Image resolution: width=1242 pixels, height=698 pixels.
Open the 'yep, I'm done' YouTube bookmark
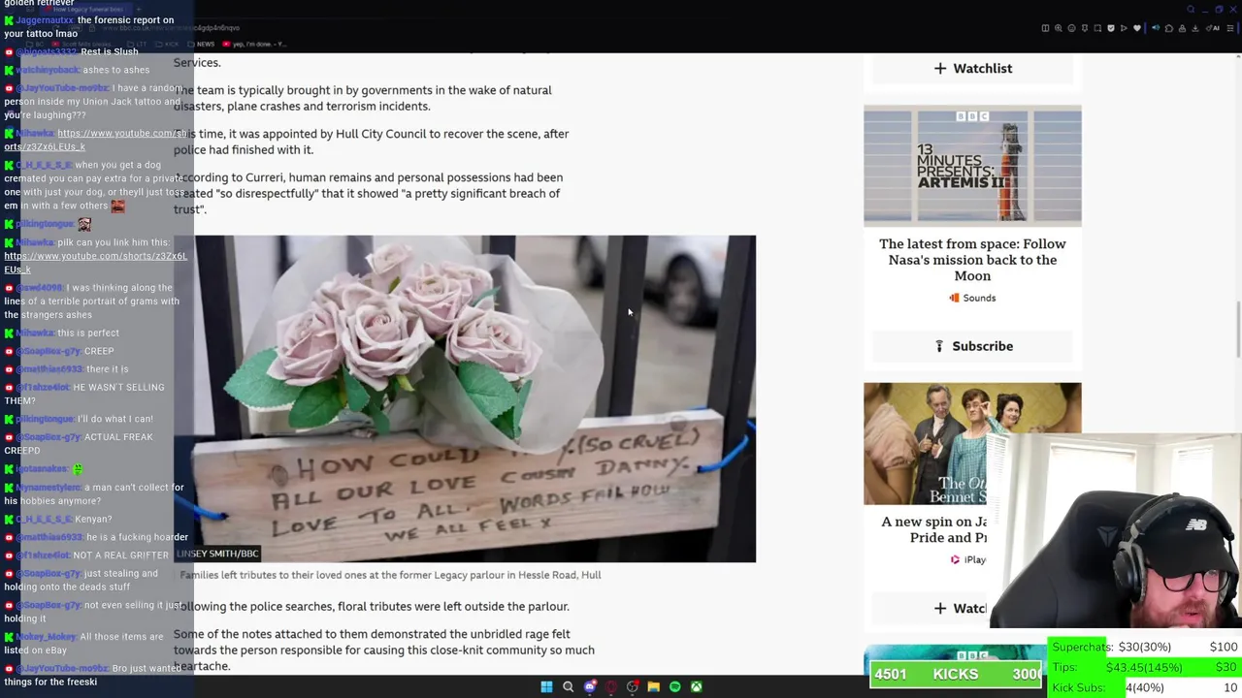pos(256,44)
